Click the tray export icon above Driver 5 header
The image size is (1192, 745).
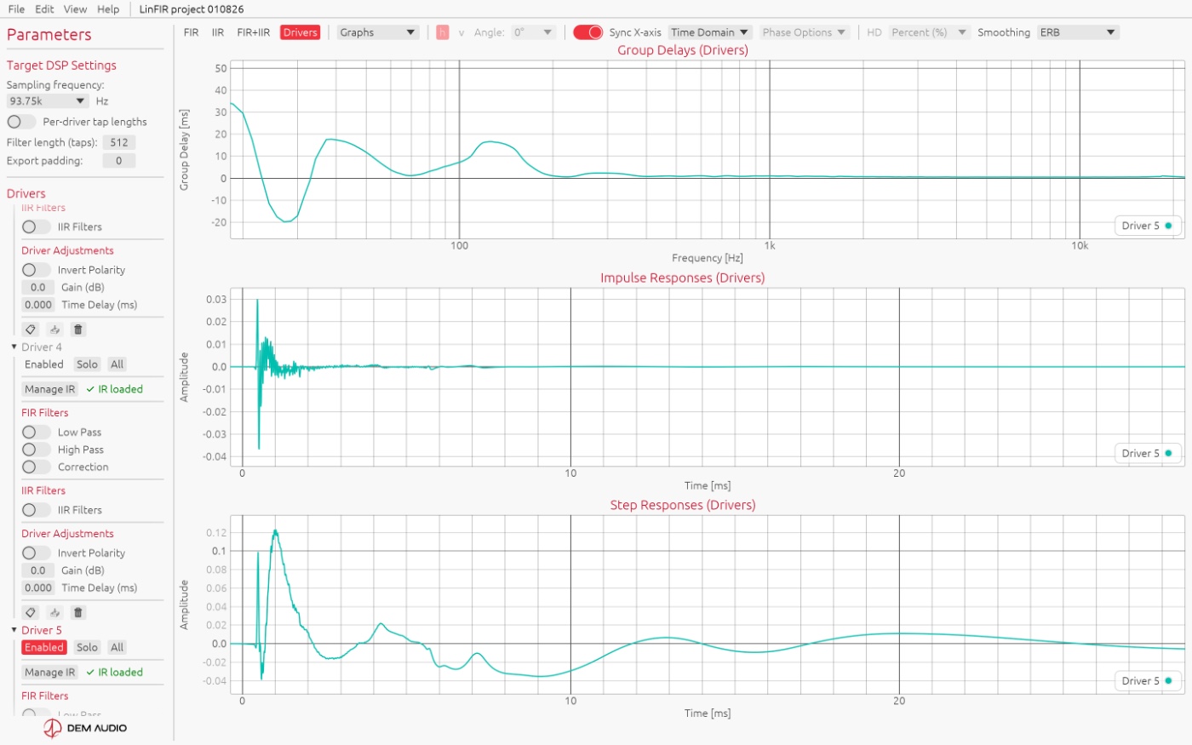point(54,612)
